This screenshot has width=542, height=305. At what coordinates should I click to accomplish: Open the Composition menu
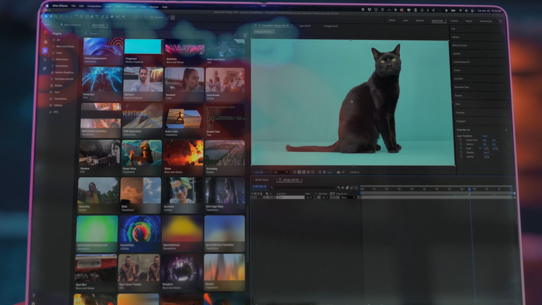point(94,6)
